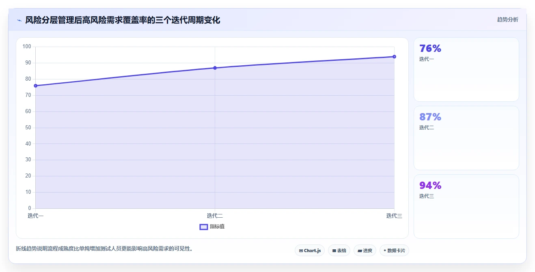Select the Chart.js tag chip
The image size is (535, 272).
tap(310, 251)
